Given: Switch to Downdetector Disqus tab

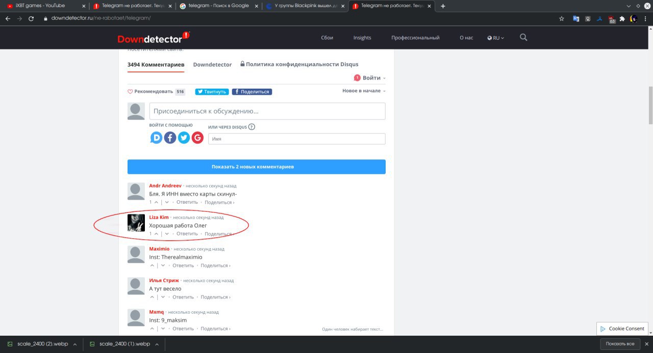Looking at the screenshot, I should click(x=212, y=65).
